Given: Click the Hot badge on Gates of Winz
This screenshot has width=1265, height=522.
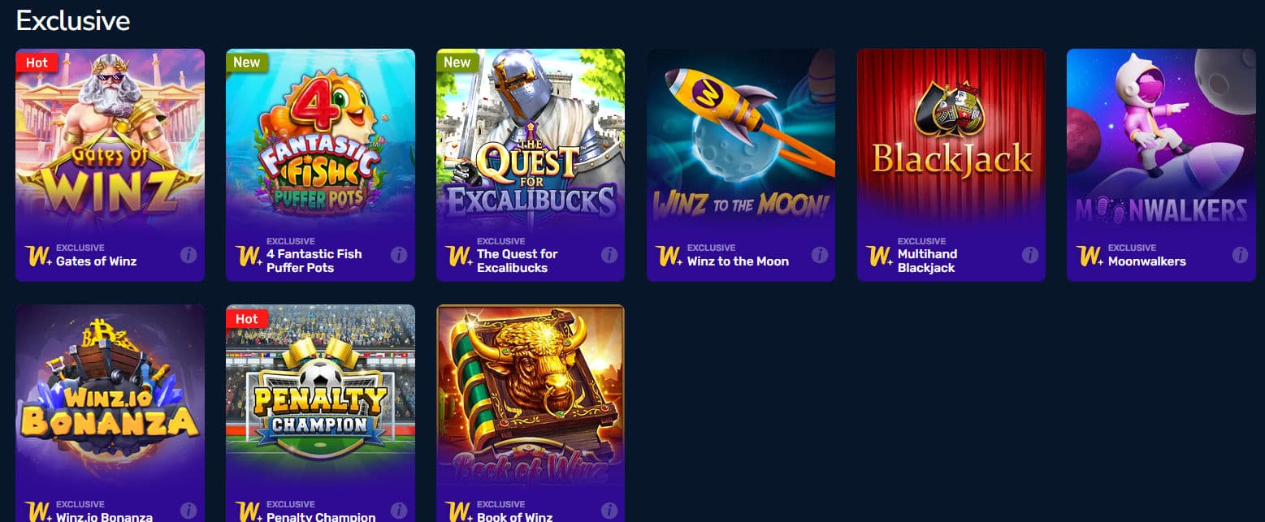Looking at the screenshot, I should (37, 63).
